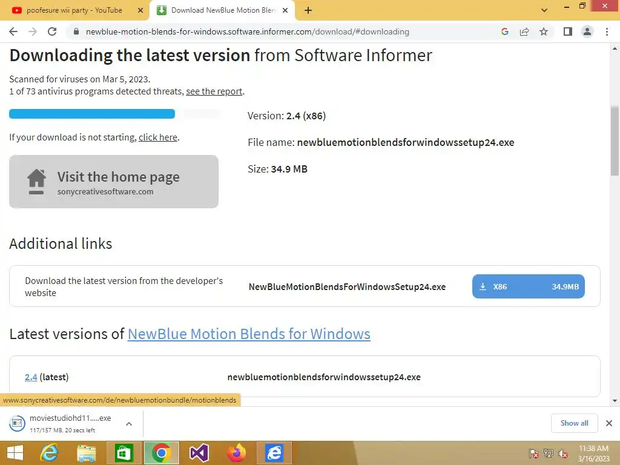Click the 'click here' download link
The image size is (620, 465).
(158, 137)
